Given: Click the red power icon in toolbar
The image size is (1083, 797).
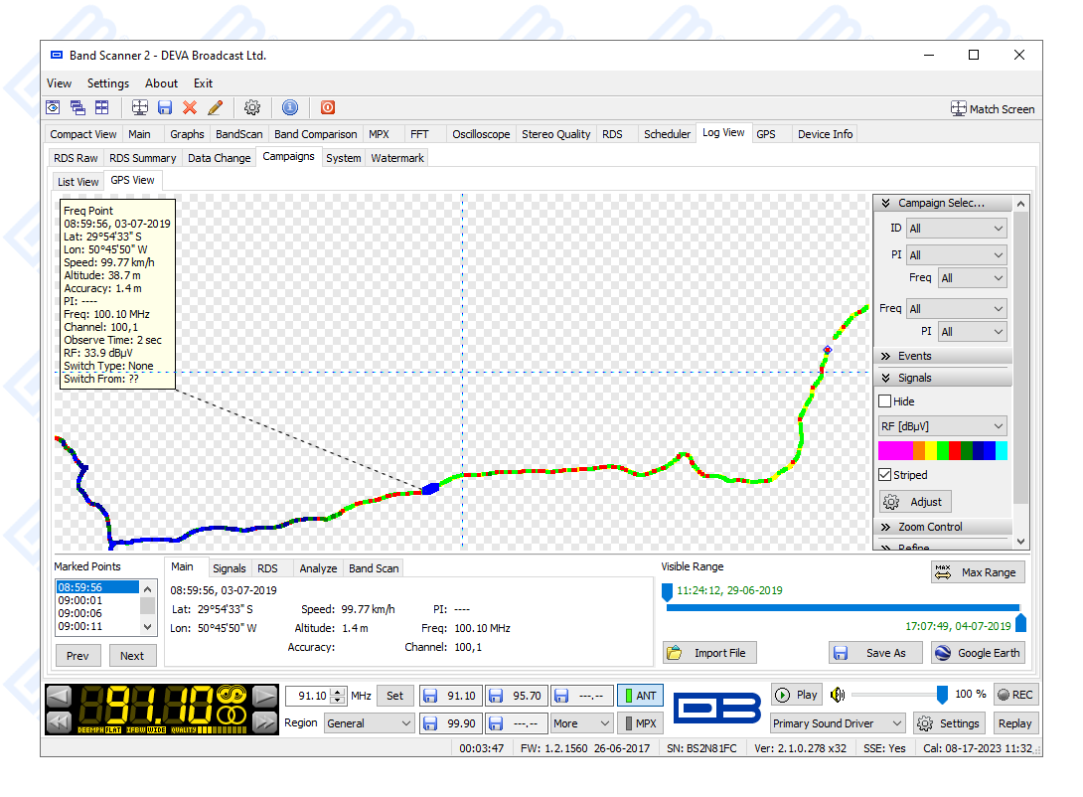Looking at the screenshot, I should [327, 107].
